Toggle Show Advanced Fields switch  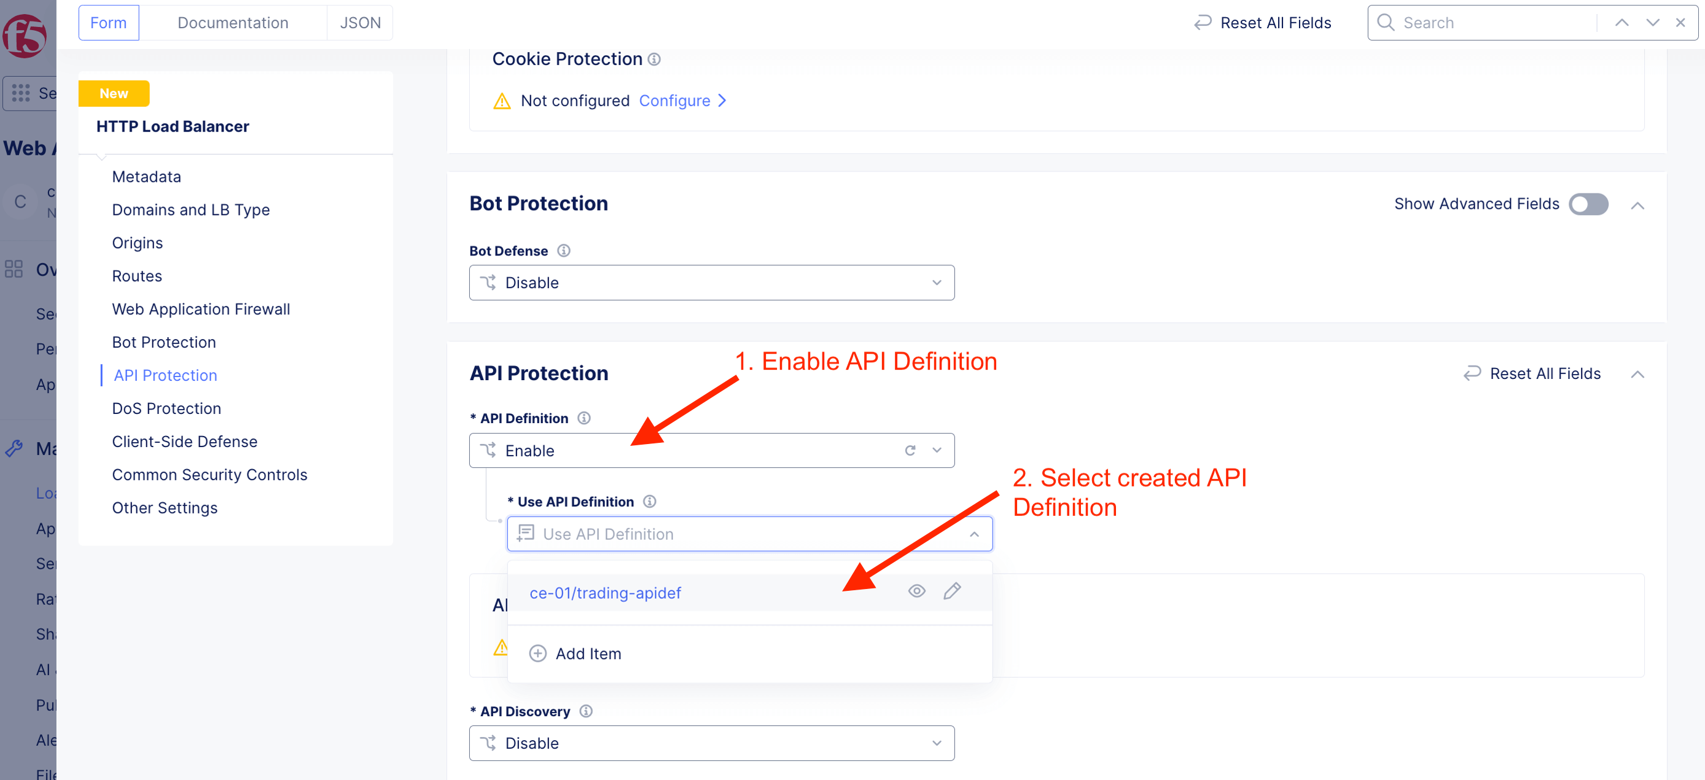tap(1588, 204)
